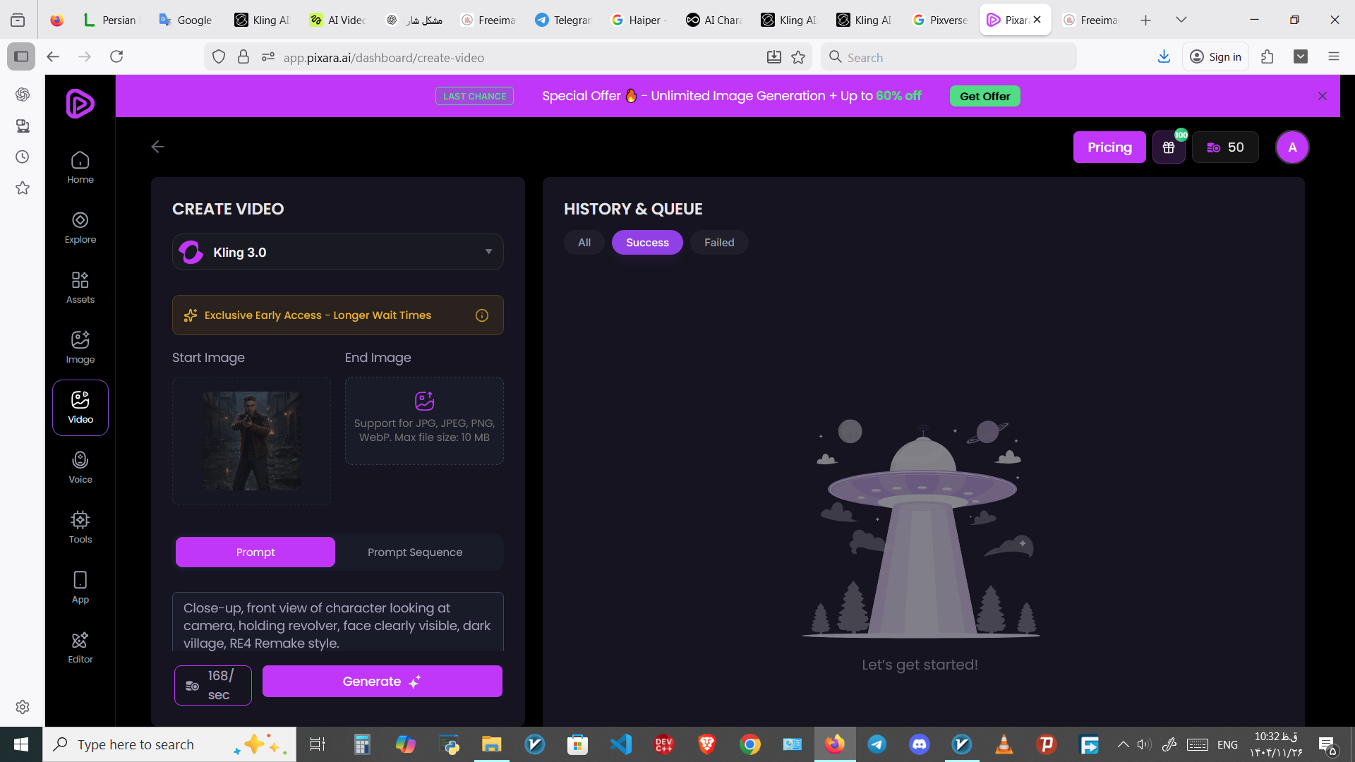1355x762 pixels.
Task: Show All items in History & Queue
Action: click(x=584, y=243)
